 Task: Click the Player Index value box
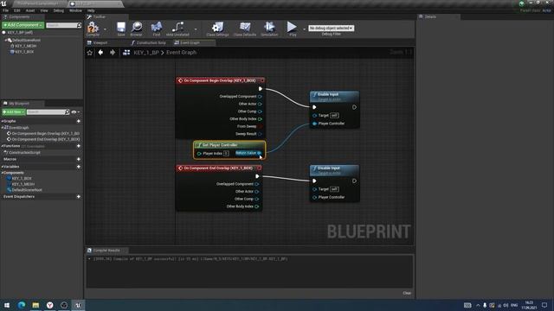[x=226, y=154]
